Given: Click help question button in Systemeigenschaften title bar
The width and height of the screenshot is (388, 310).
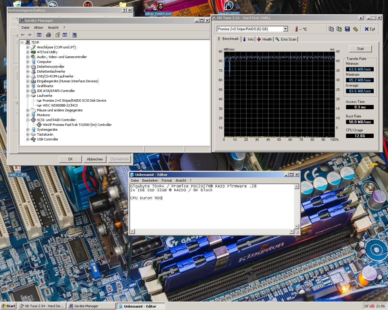Looking at the screenshot, I should 124,10.
